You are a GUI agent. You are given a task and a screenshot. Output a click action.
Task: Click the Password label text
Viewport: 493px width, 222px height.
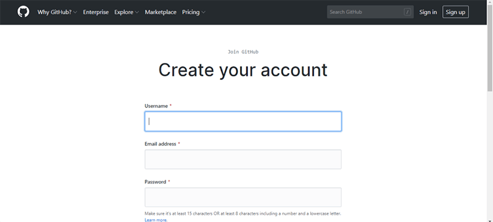pyautogui.click(x=156, y=182)
